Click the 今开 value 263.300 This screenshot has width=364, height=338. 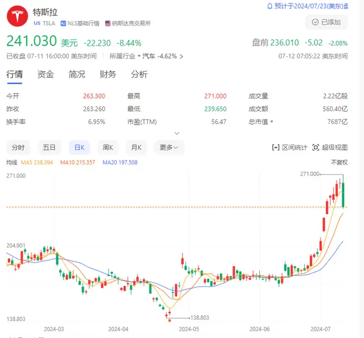click(94, 96)
